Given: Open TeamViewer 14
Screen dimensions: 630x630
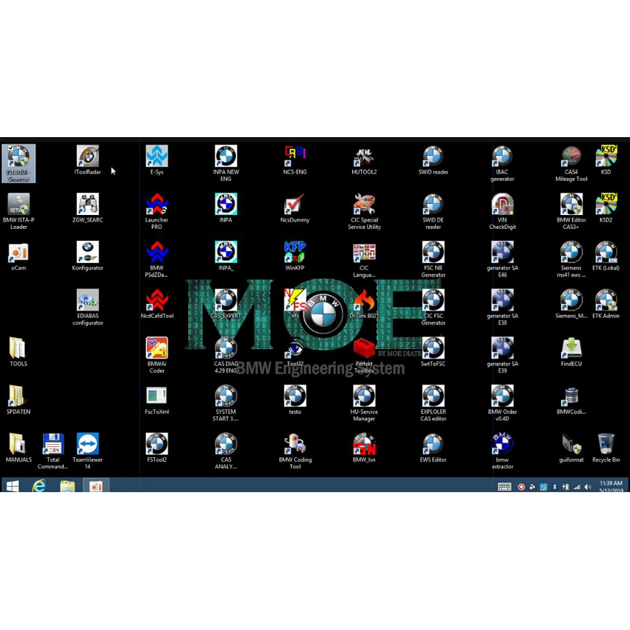Looking at the screenshot, I should (x=87, y=451).
